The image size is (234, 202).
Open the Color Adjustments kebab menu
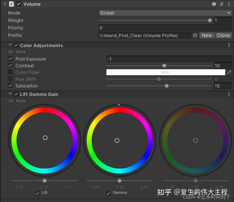[229, 45]
